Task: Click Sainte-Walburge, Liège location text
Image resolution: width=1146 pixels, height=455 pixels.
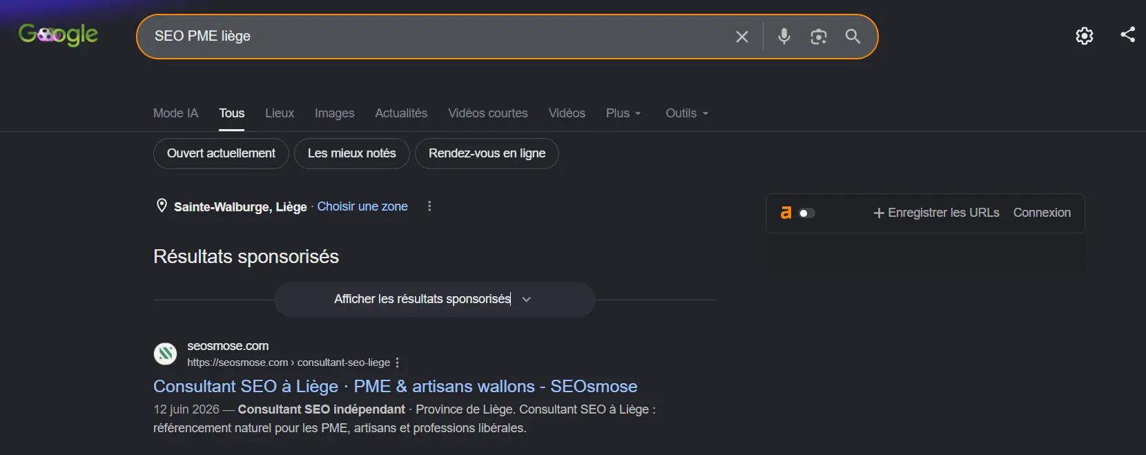Action: [240, 206]
